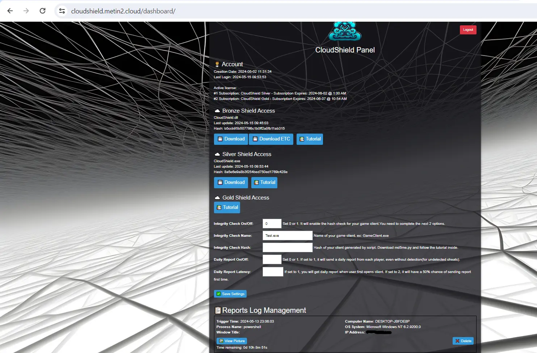Click the Integrity Check Name field
This screenshot has height=353, width=537.
(288, 236)
